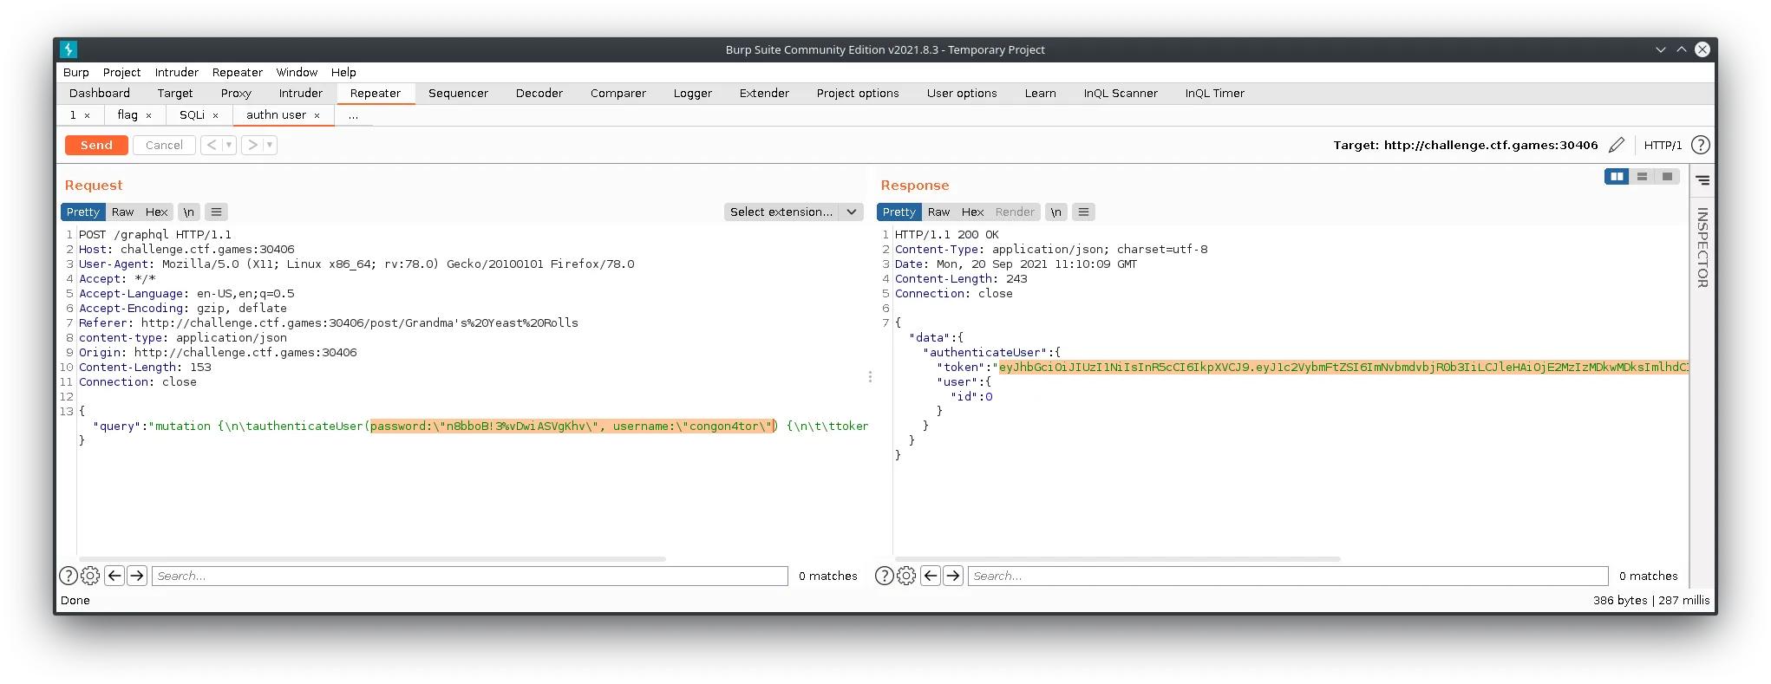
Task: Jump to previous request search match
Action: (114, 576)
